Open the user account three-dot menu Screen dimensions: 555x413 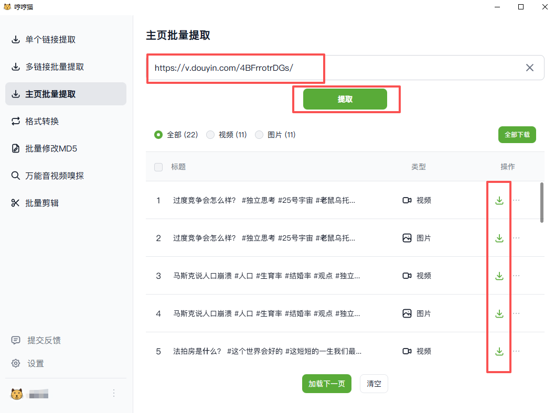pyautogui.click(x=114, y=393)
